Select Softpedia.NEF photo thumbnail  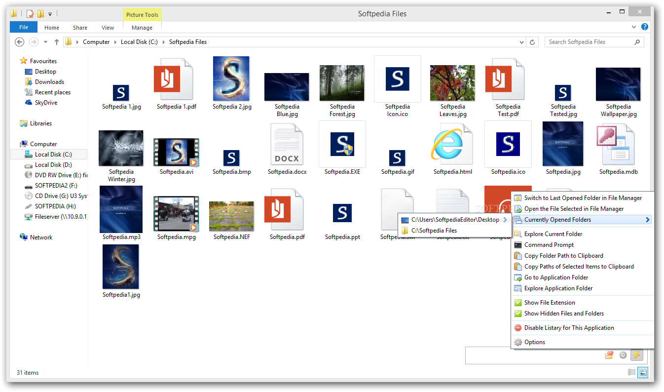pos(231,216)
